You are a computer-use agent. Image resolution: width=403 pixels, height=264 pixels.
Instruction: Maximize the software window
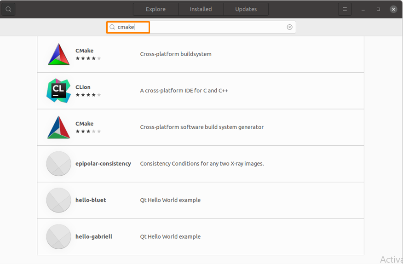378,9
